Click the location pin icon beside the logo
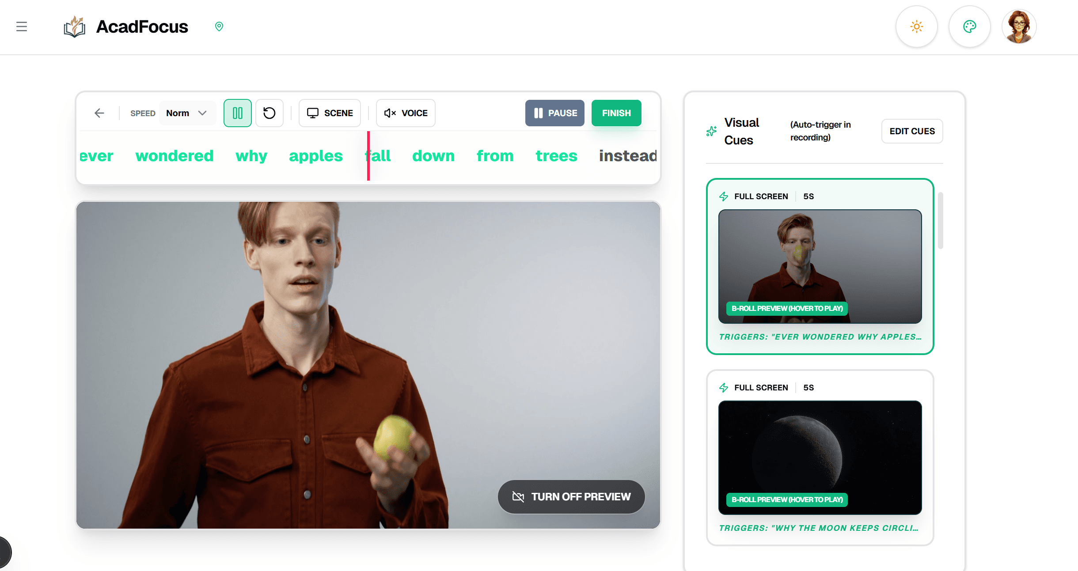This screenshot has height=571, width=1078. tap(219, 26)
